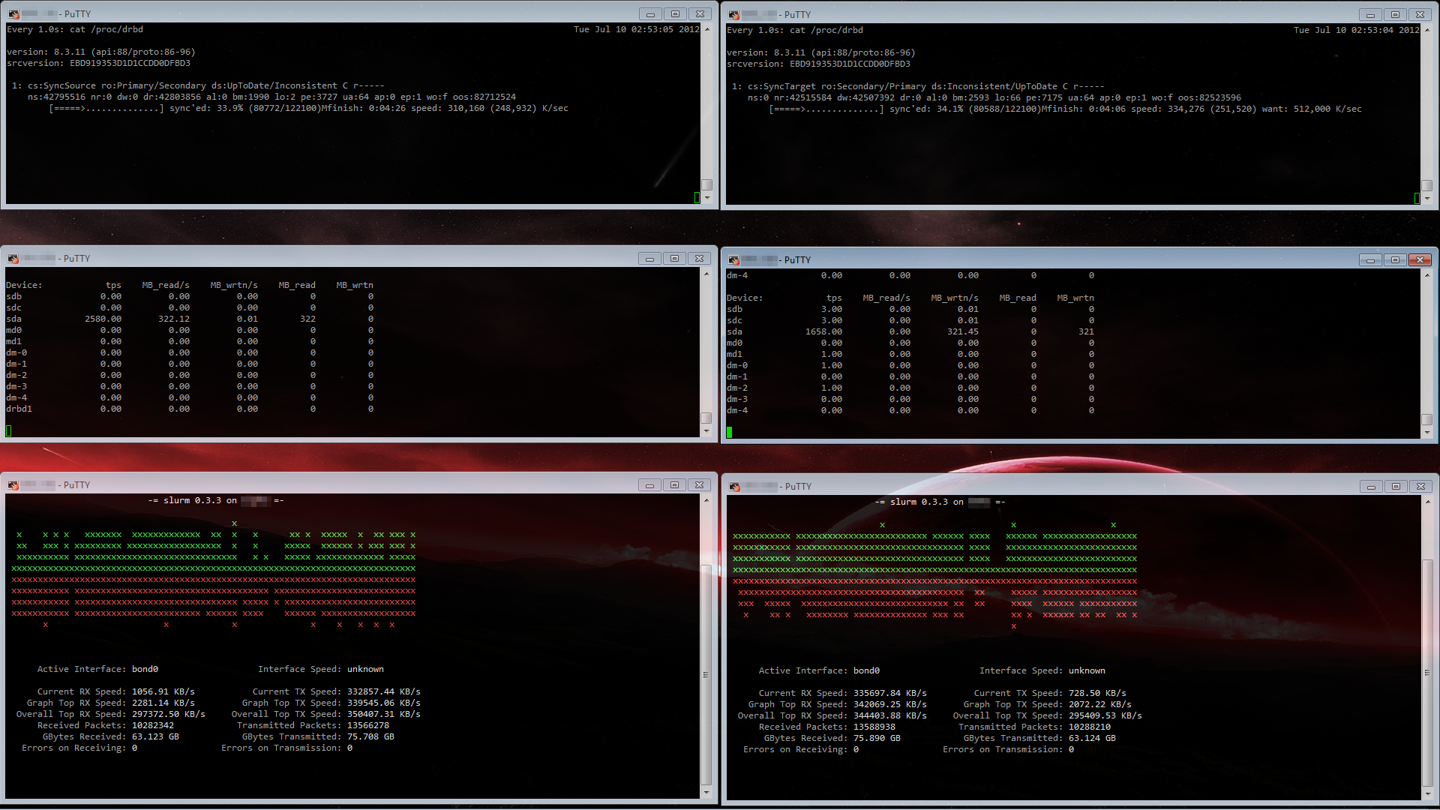Focus terminal area showing SyncTarget drbd status
The image size is (1440, 810).
coord(1072,150)
